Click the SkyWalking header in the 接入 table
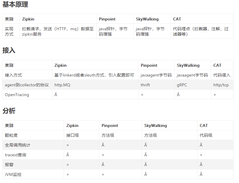Screen dimensions: 239x183 (x=188, y=65)
